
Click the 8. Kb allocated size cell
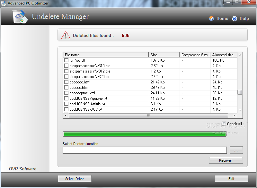point(216,104)
